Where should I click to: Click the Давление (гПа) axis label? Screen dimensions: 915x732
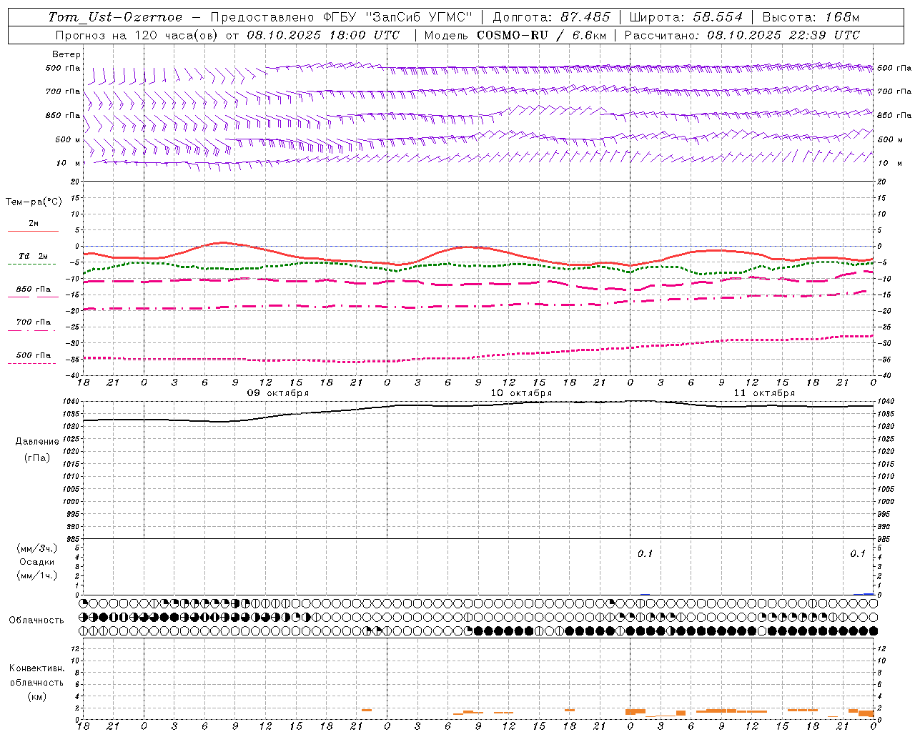(x=37, y=450)
